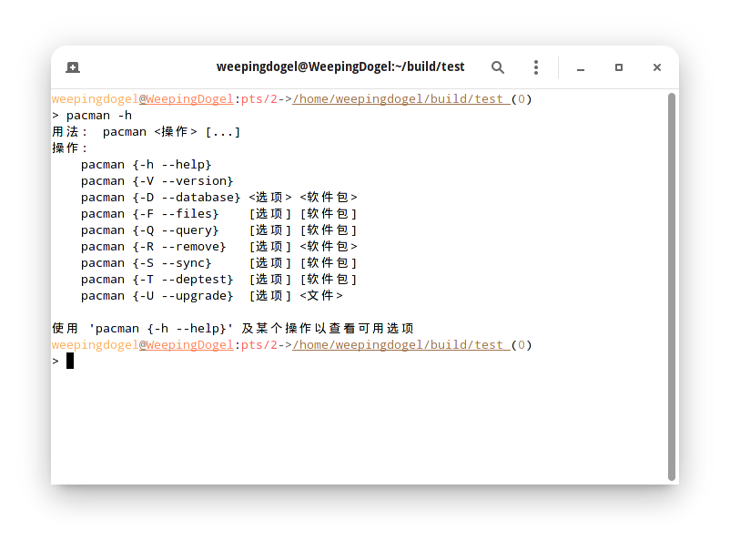Click the window title weepingdogel@WeepingDogel:~/build/test
The height and width of the screenshot is (541, 730).
tap(340, 67)
